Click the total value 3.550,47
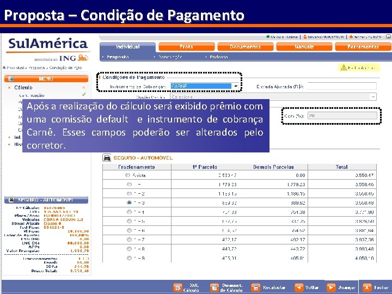 tap(364, 175)
